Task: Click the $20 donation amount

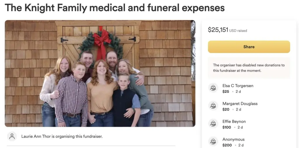Action: [226, 109]
